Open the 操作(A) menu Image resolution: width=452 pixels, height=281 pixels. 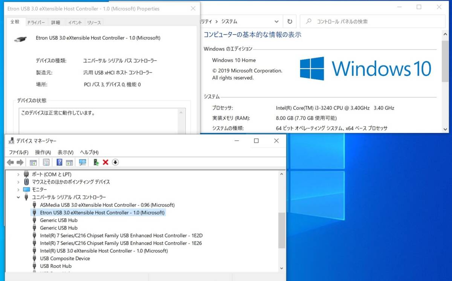43,152
